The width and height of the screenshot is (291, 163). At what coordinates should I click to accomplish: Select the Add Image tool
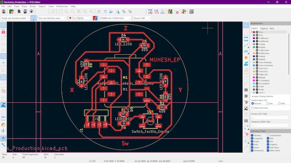coord(246,109)
